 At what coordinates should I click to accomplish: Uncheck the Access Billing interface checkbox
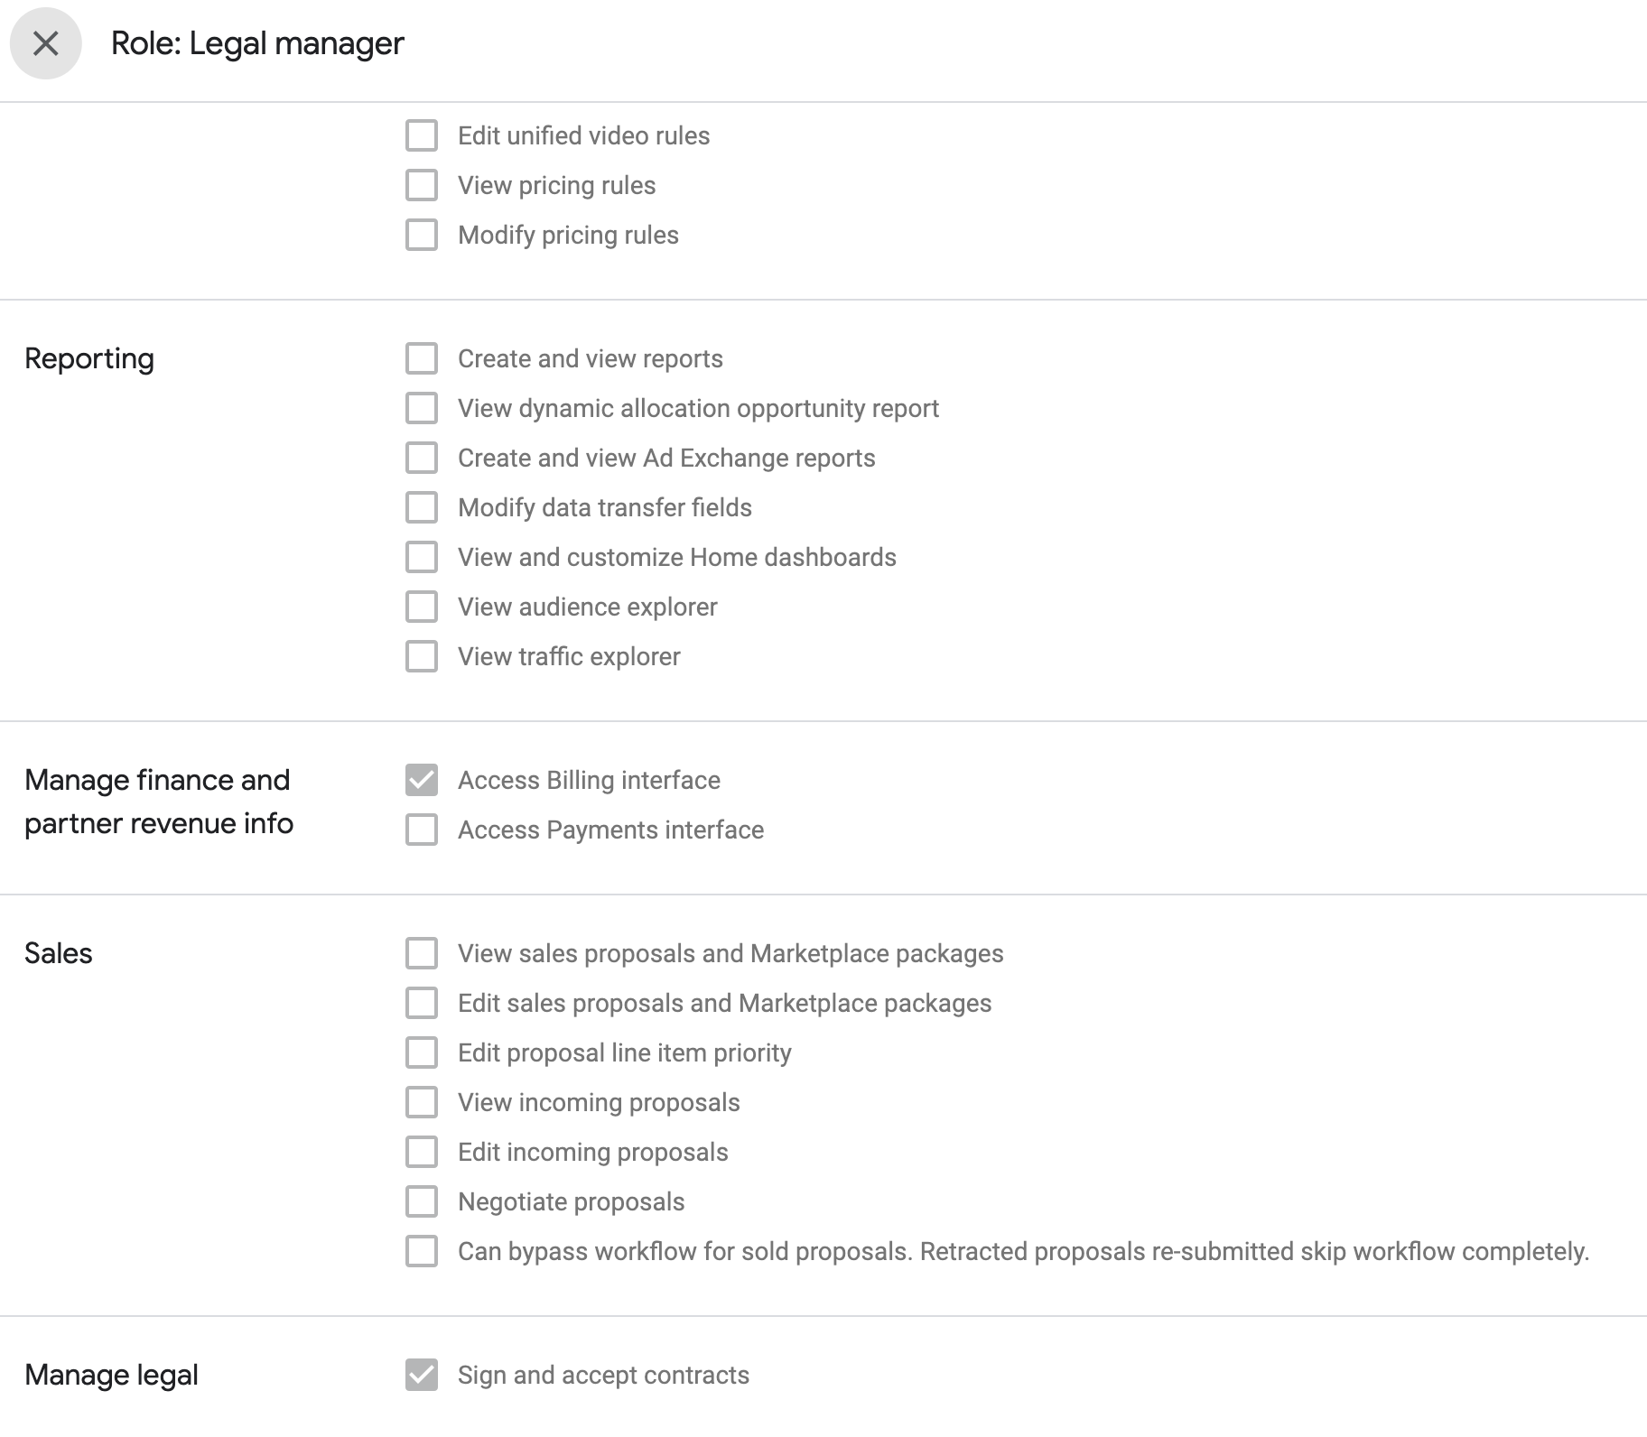422,780
